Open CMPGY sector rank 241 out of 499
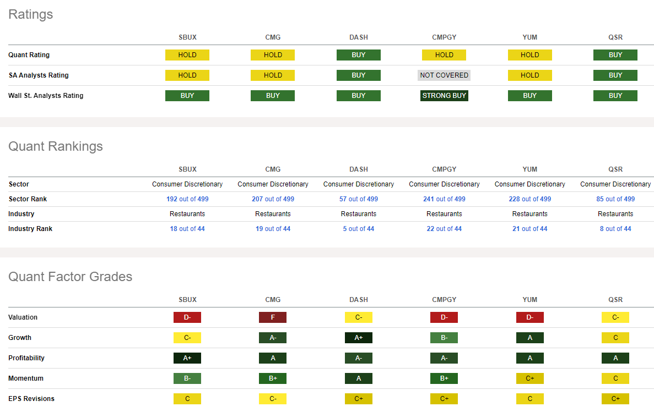The height and width of the screenshot is (412, 654). (x=444, y=199)
